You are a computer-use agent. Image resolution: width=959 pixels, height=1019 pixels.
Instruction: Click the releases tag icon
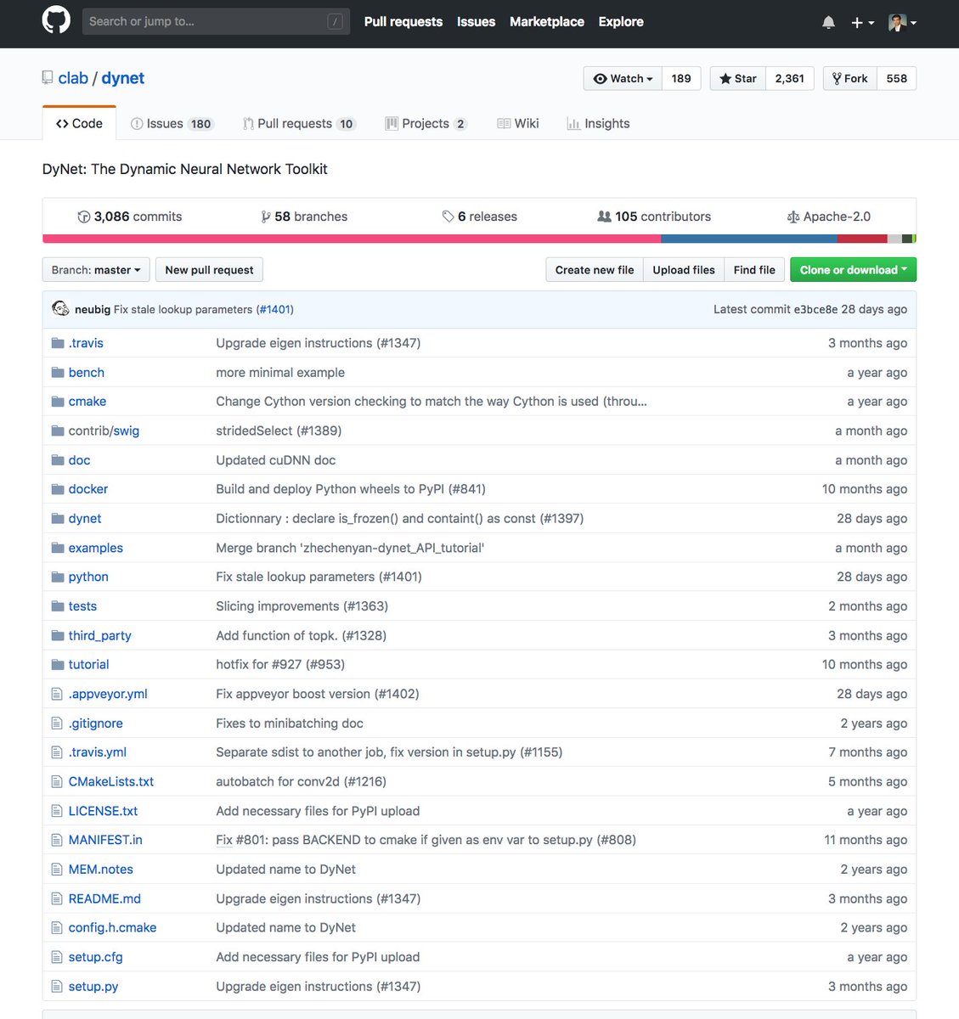coord(448,217)
